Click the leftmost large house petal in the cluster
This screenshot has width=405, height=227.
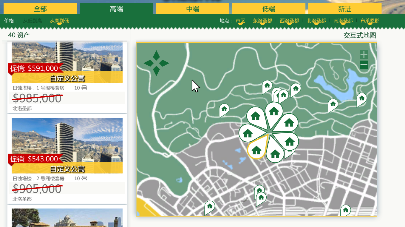tap(249, 133)
